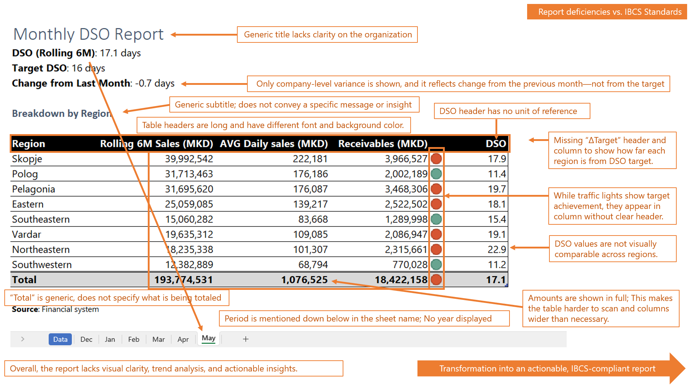Click the red indicator in the Total row
The width and height of the screenshot is (690, 388).
[436, 279]
